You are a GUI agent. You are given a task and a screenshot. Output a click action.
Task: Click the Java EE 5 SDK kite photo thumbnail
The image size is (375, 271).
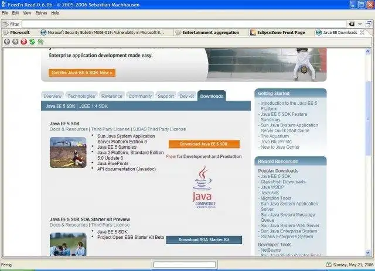(68, 152)
